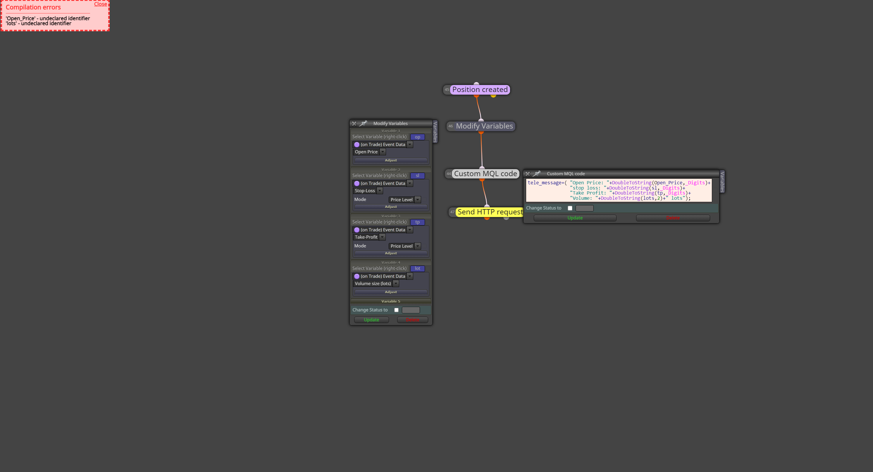Open the Stop-Loss dropdown
Viewport: 873px width, 472px height.
[x=368, y=191]
